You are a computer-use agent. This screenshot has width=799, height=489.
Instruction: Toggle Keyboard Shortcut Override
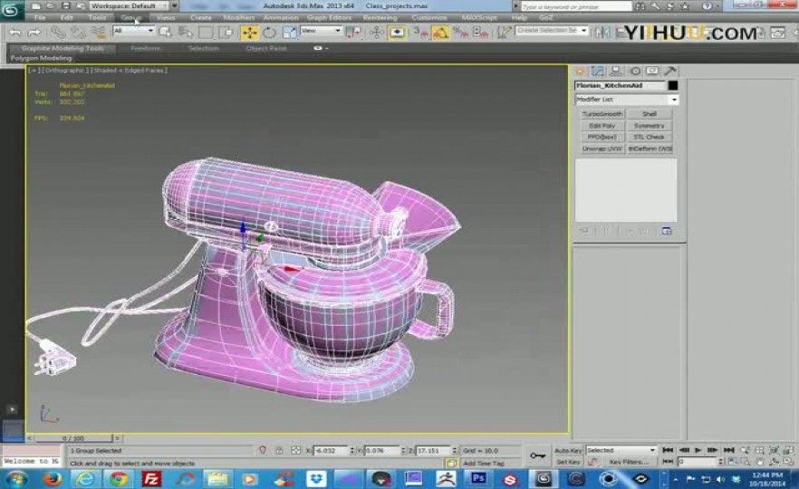coord(397,33)
